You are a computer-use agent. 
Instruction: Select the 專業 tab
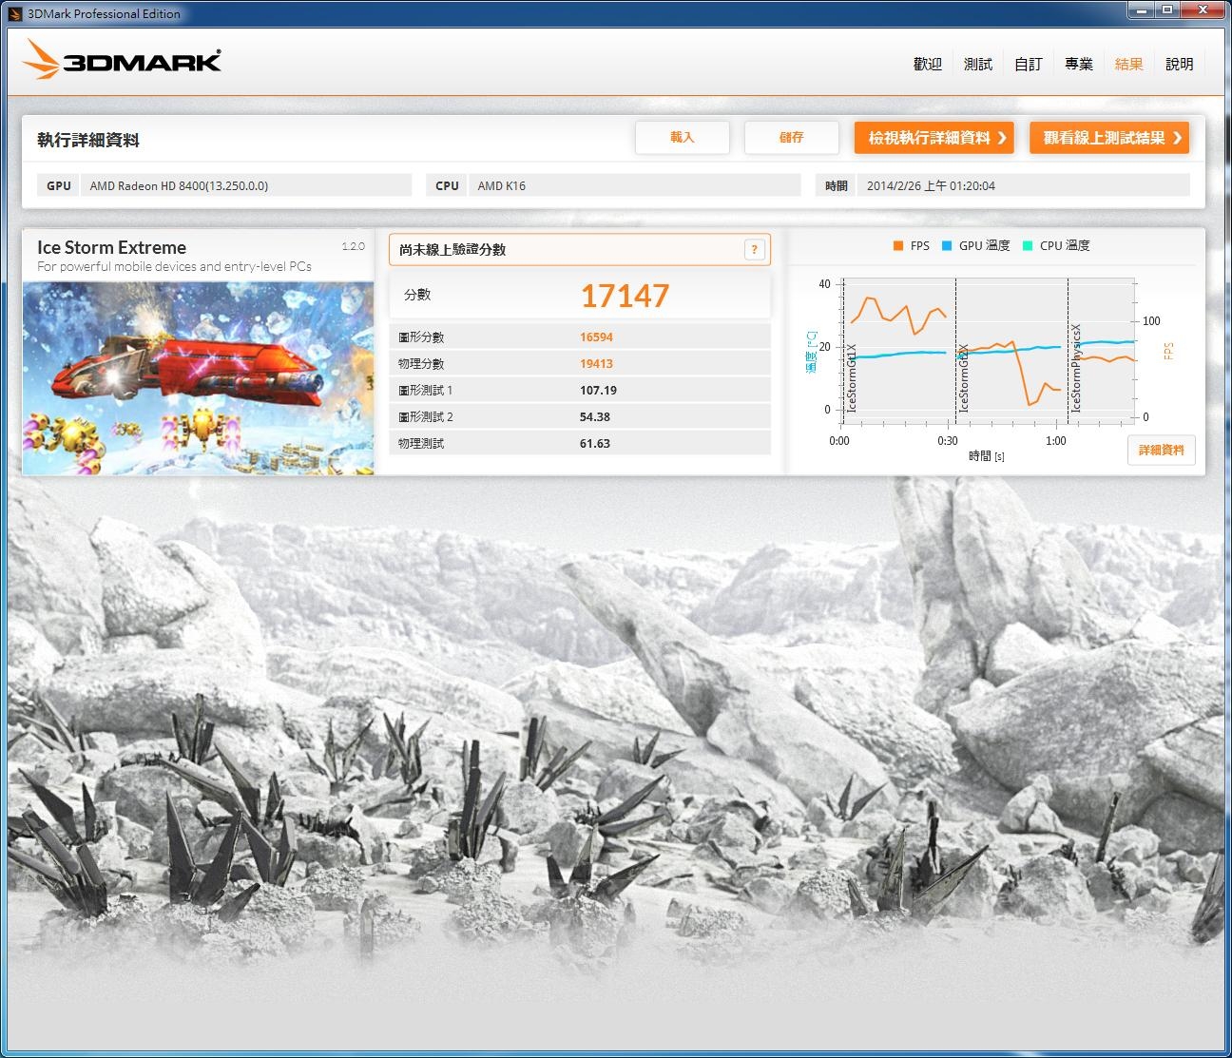(1078, 64)
